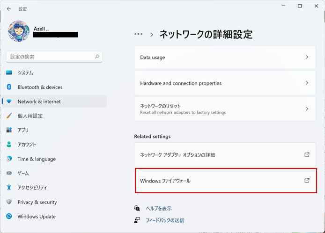Click the ヘルプを表示 link

point(159,208)
